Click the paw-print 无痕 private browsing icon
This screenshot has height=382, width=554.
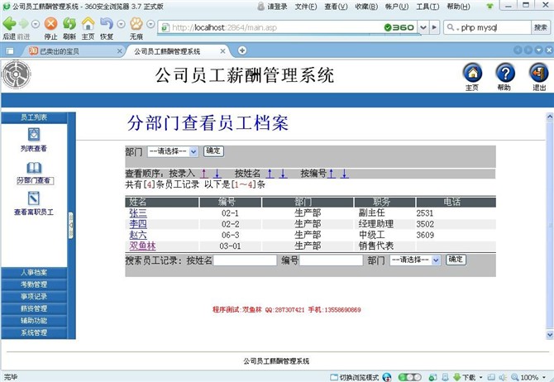136,24
